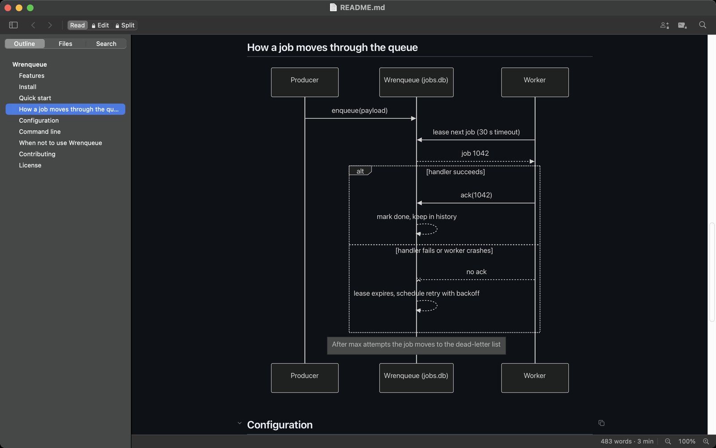This screenshot has height=448, width=716.
Task: Toggle the sidebar panel icon
Action: click(x=13, y=25)
